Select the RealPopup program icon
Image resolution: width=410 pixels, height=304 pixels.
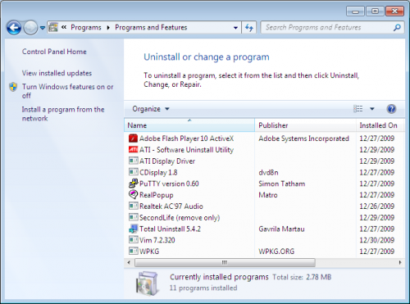click(133, 194)
